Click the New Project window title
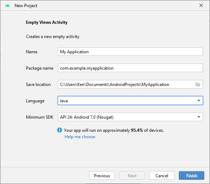The height and width of the screenshot is (184, 210). click(26, 6)
